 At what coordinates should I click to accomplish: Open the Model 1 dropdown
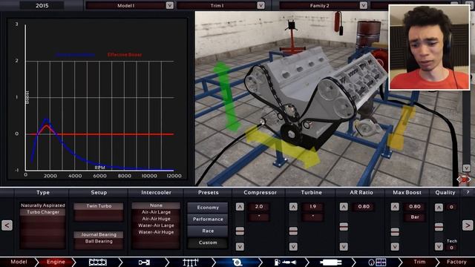170,5
